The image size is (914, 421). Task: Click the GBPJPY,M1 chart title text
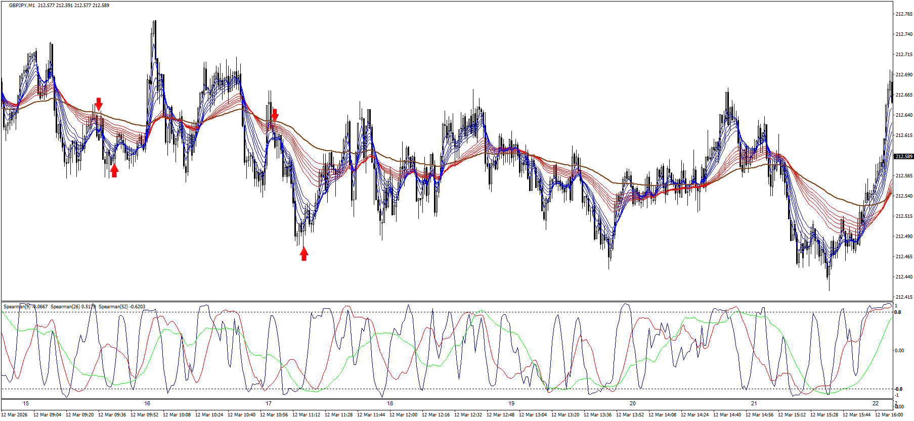(22, 6)
